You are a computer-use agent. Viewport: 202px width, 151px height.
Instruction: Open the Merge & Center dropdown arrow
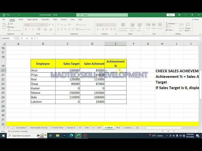(x=92, y=29)
